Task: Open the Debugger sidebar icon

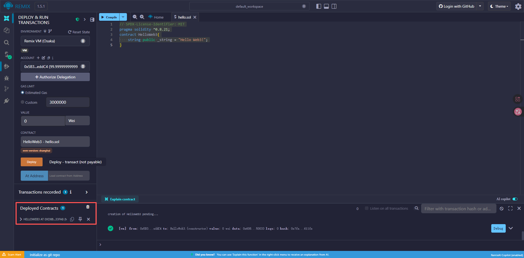Action: [x=7, y=78]
